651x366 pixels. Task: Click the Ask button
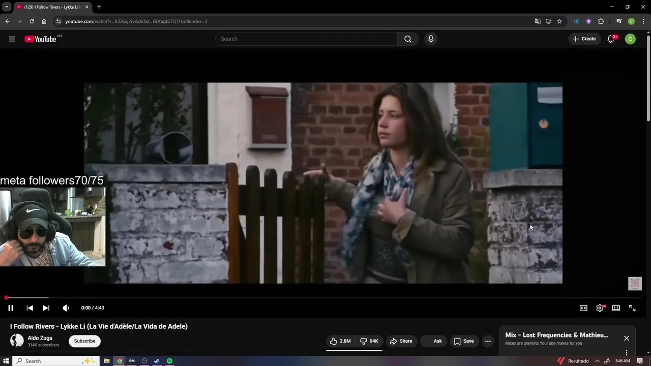pyautogui.click(x=433, y=341)
